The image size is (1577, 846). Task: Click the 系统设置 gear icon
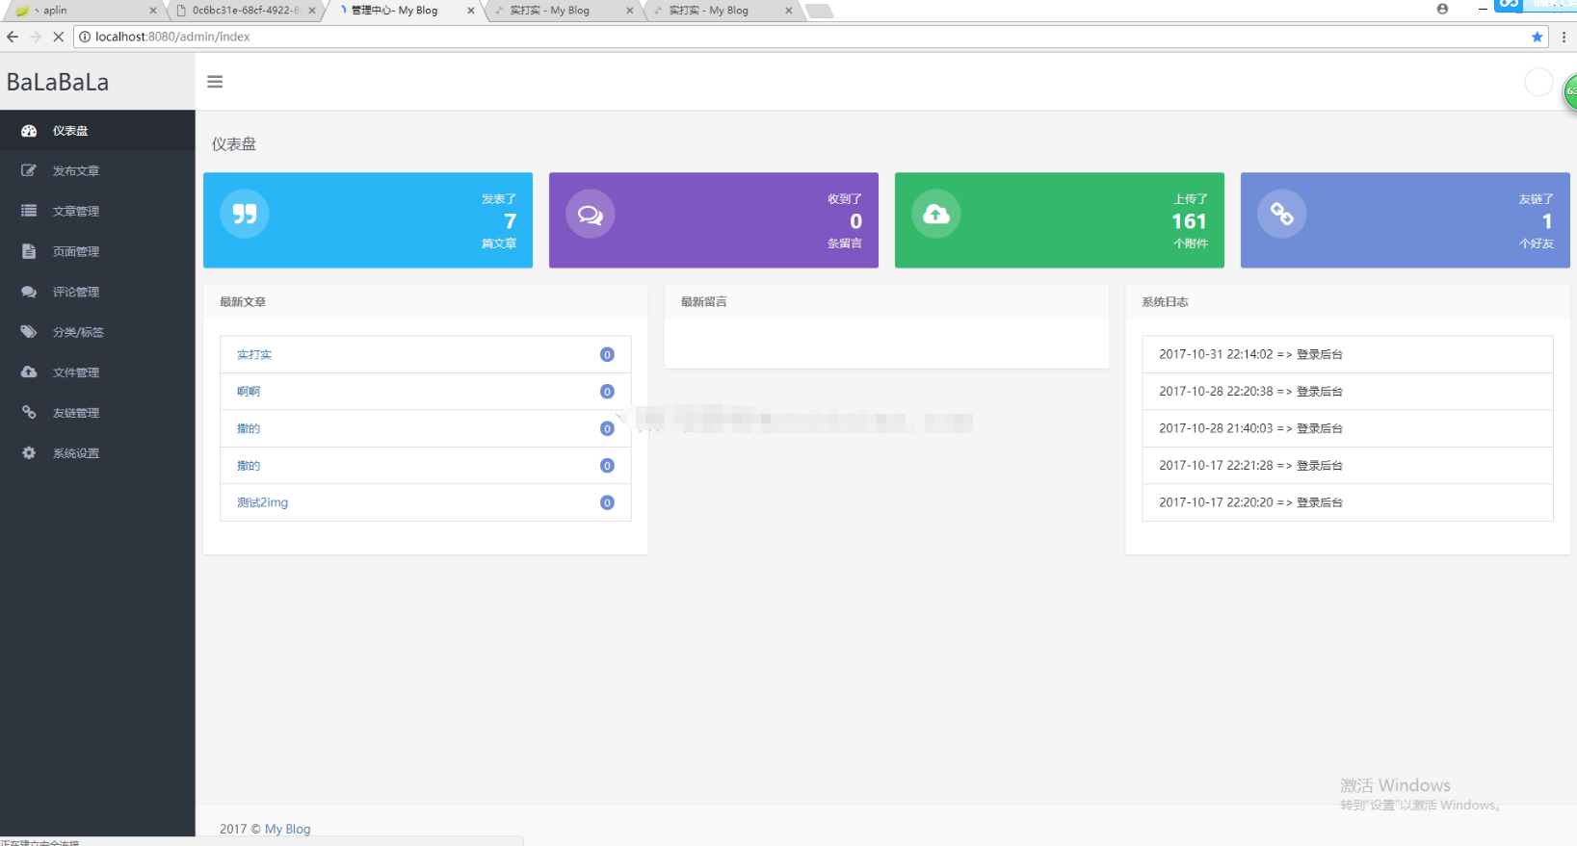(29, 452)
